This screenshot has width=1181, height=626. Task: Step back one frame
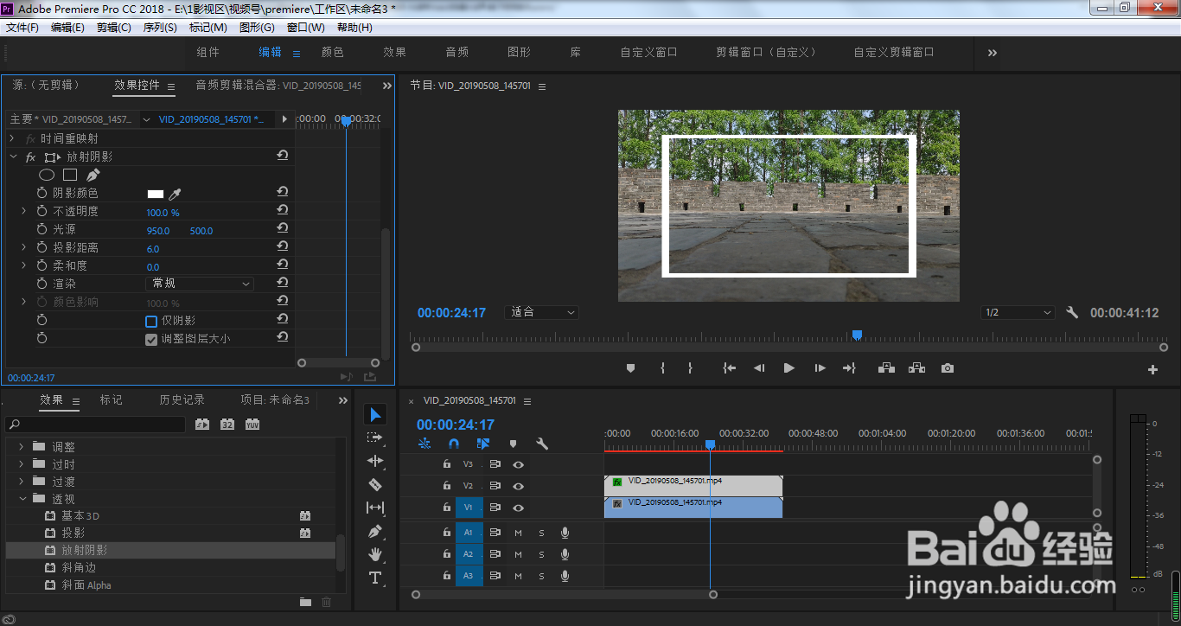[759, 368]
